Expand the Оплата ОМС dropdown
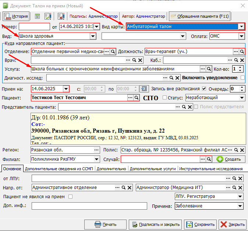 tap(241, 36)
